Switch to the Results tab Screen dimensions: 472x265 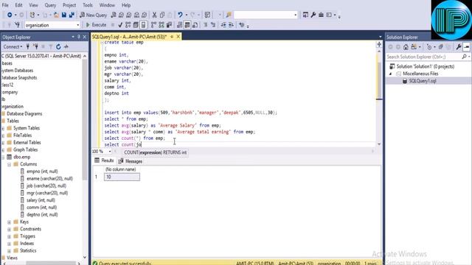pyautogui.click(x=104, y=160)
